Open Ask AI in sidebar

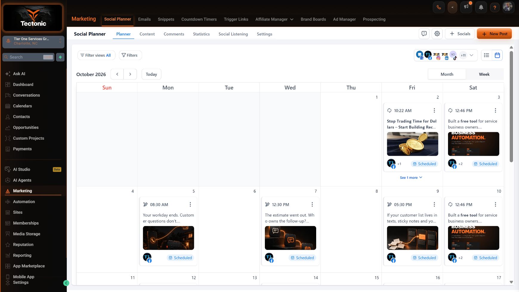[x=19, y=74]
